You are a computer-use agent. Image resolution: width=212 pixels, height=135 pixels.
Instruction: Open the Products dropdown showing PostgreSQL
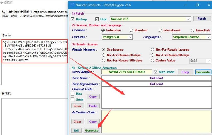tap(117, 37)
